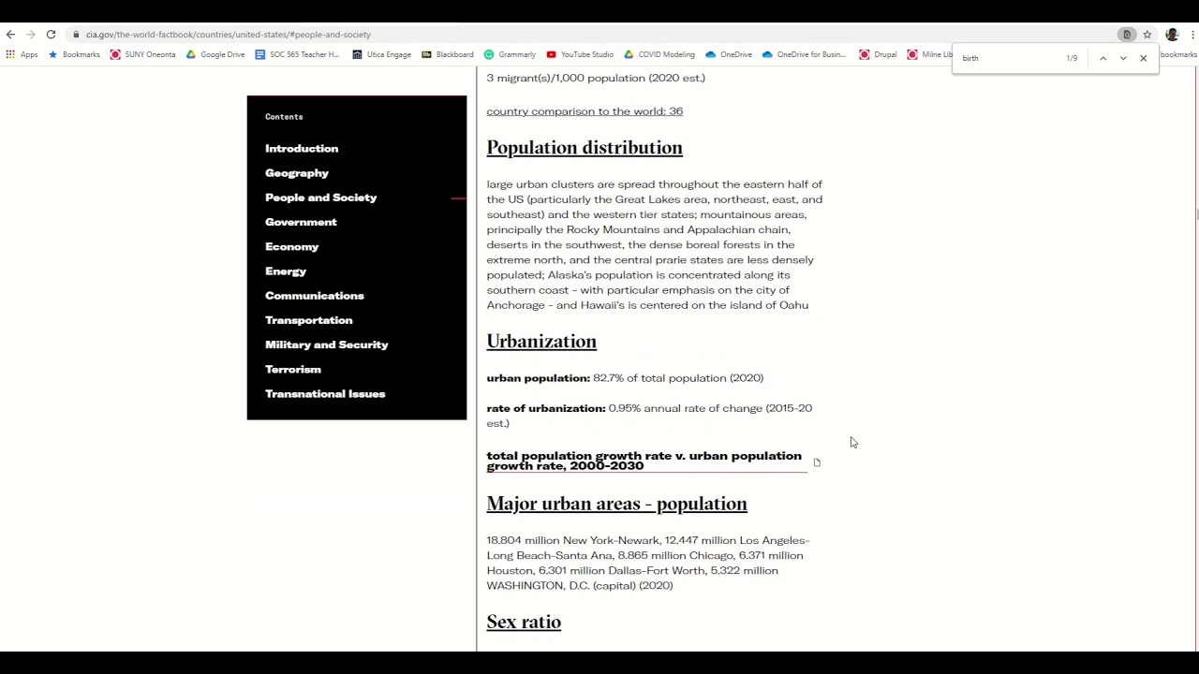Click the lock icon in address bar

coord(76,35)
